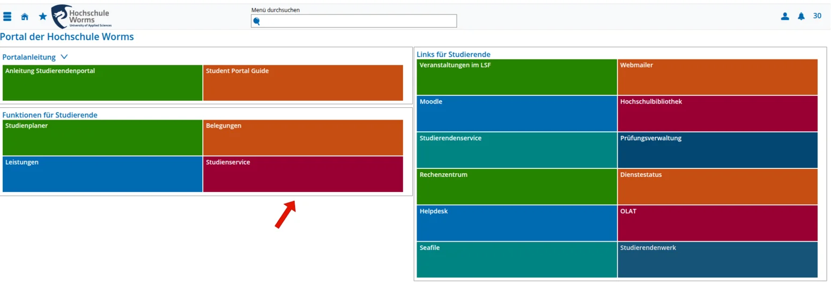Open Anleitung Studierendenportal tile
This screenshot has width=831, height=282.
102,83
